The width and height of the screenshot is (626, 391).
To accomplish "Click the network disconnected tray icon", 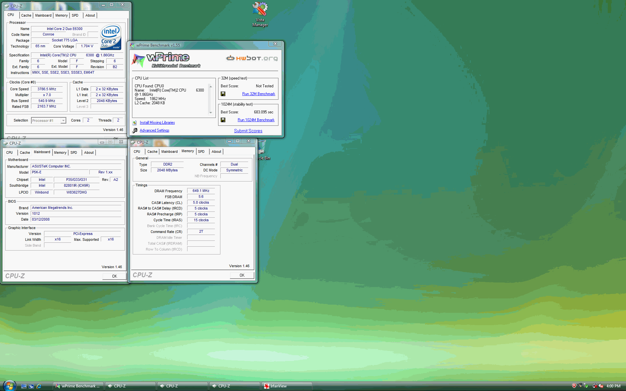I will pyautogui.click(x=595, y=386).
